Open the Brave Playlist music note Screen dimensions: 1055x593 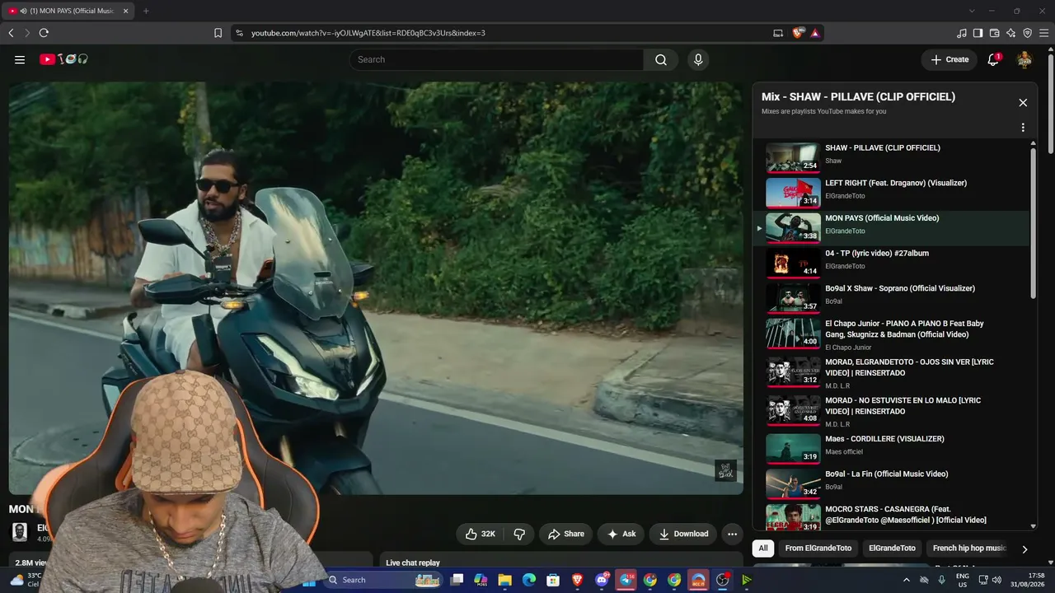coord(961,33)
